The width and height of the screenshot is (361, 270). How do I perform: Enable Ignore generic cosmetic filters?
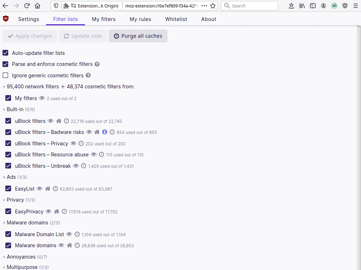point(5,75)
